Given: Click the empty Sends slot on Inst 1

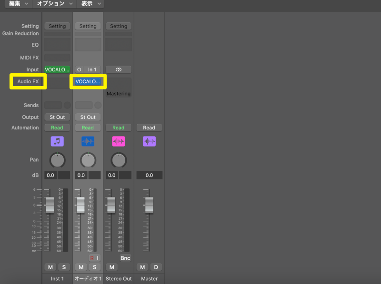Looking at the screenshot, I should click(53, 105).
